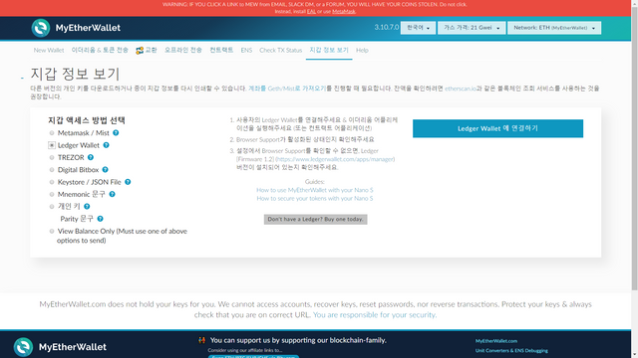The image size is (638, 358).
Task: Select 개인 키 radio option
Action: (x=52, y=206)
